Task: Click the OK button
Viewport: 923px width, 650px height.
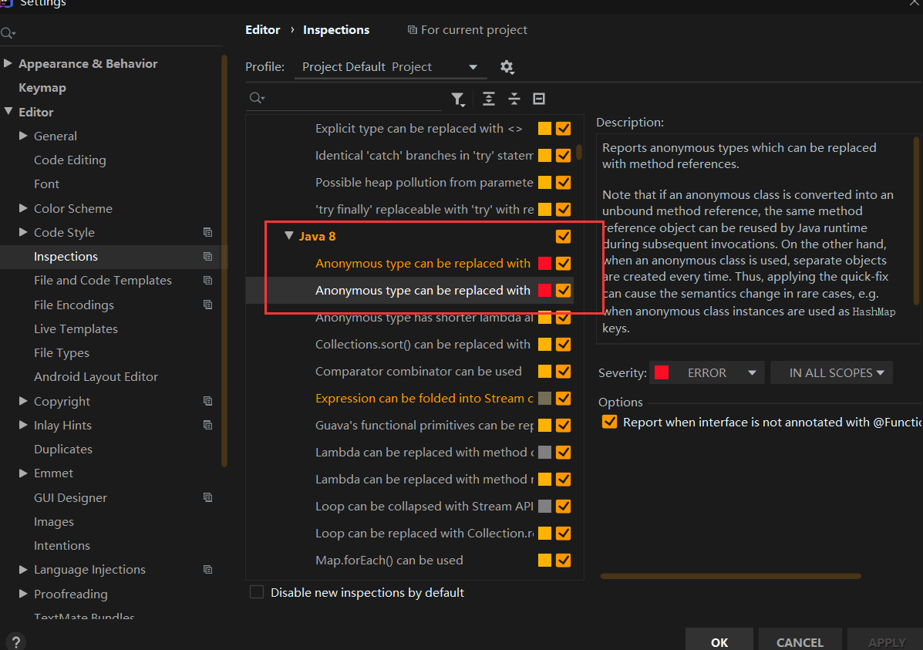Action: click(x=719, y=642)
